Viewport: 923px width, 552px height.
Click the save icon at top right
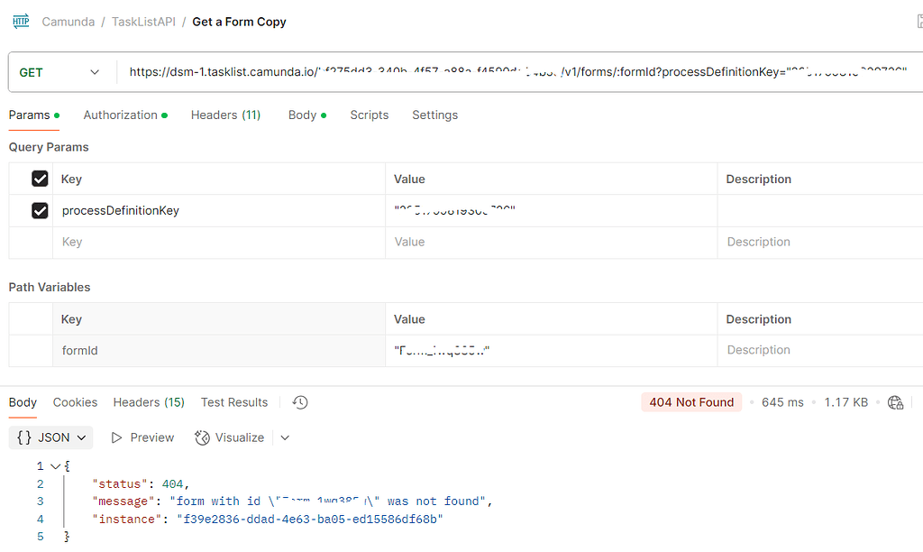tap(918, 21)
